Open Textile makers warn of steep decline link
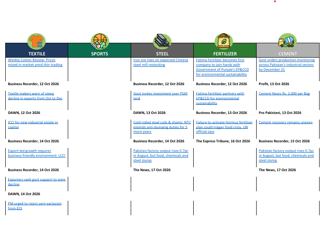 (x=35, y=96)
